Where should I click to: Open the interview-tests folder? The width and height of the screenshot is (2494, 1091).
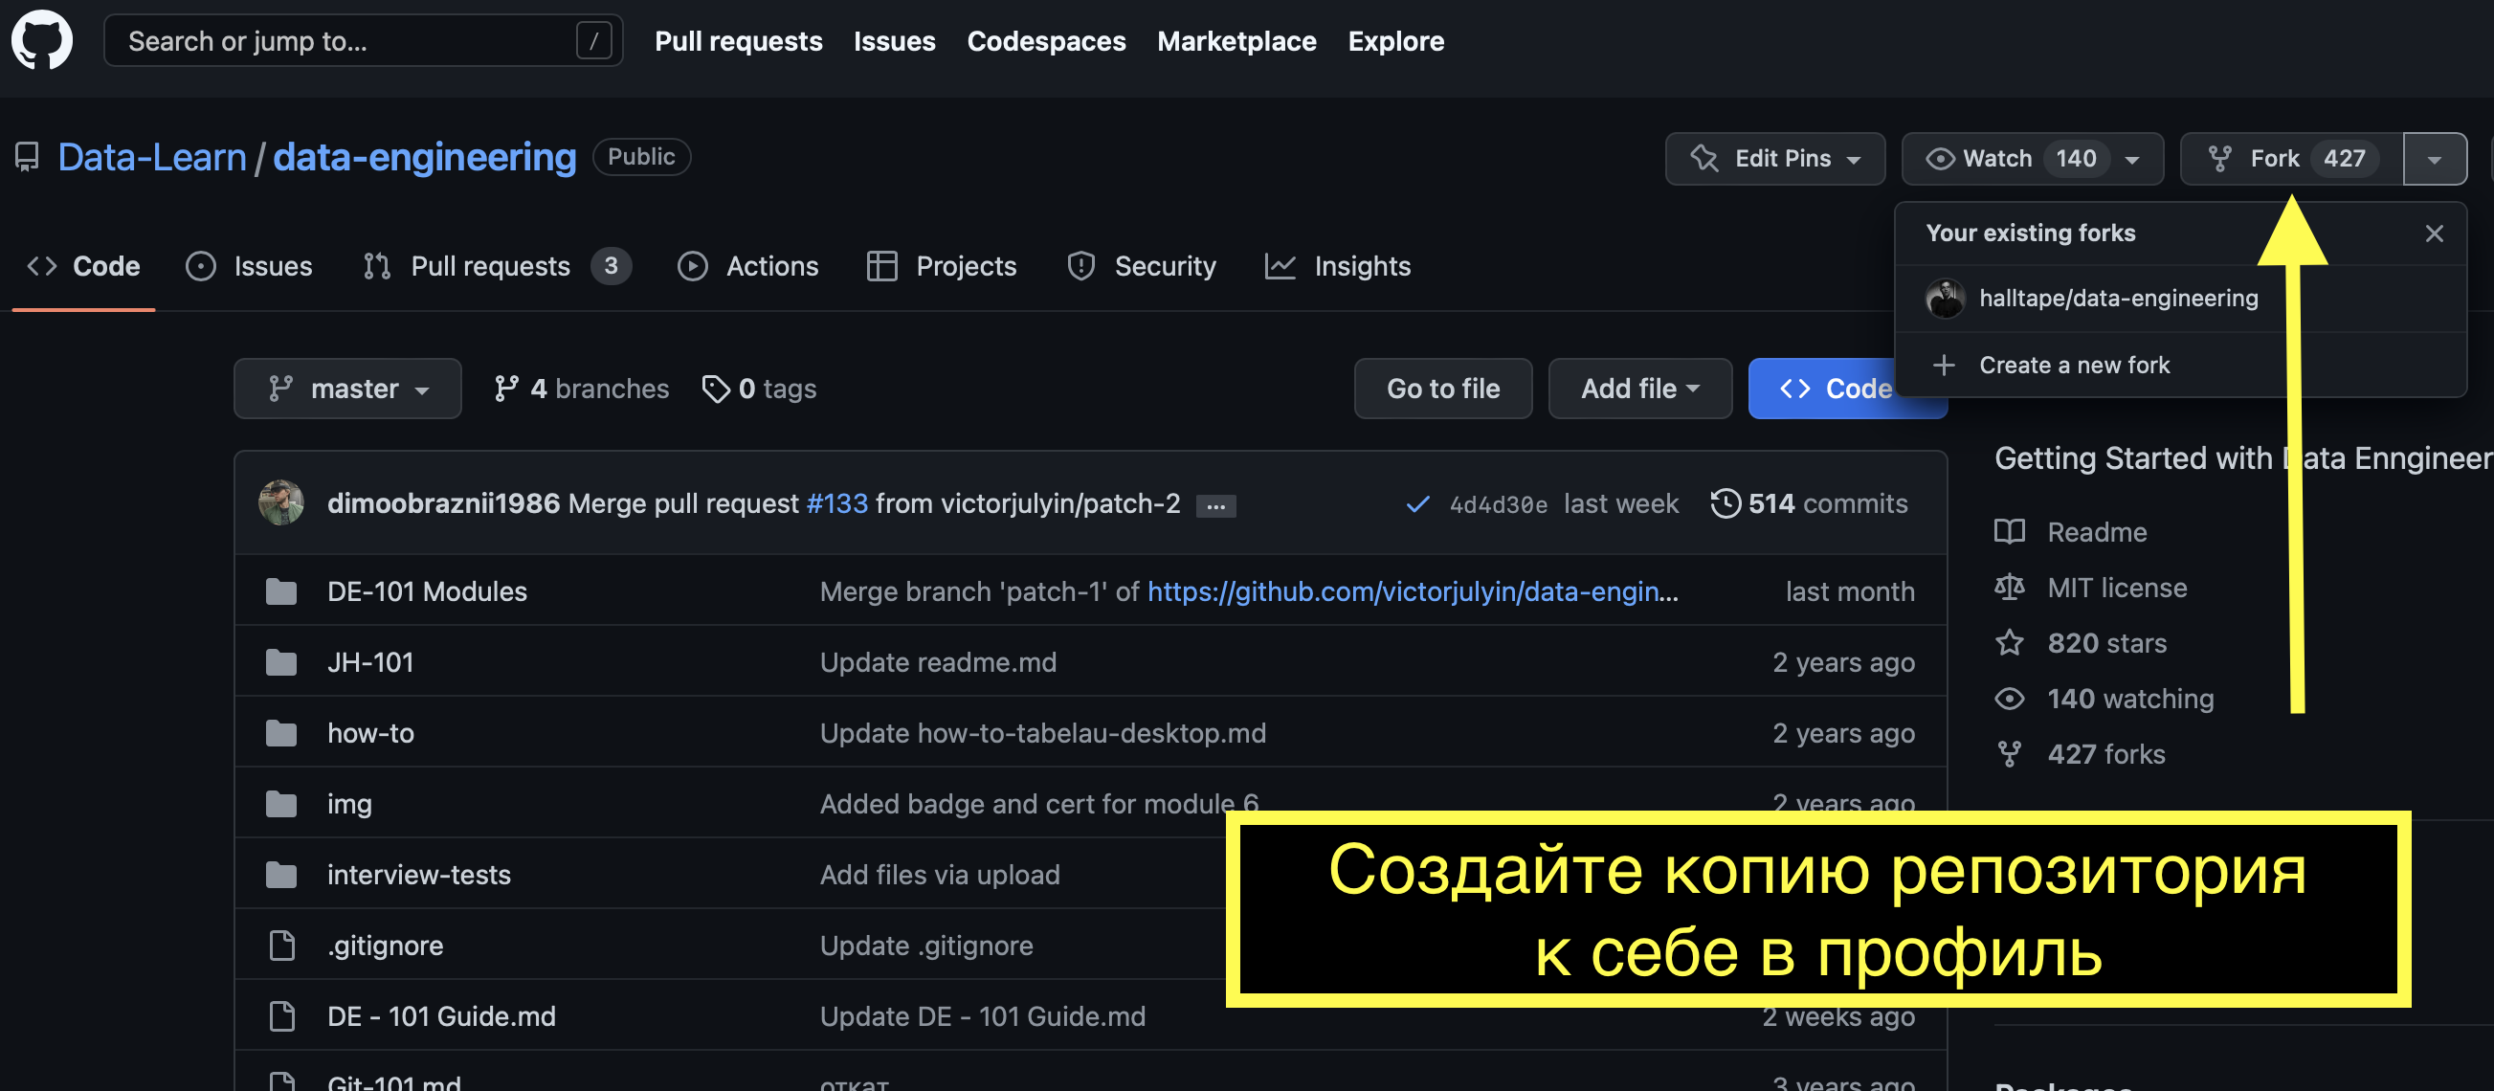(418, 874)
